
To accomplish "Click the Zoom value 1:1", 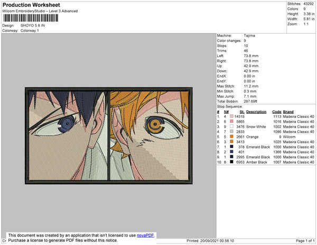I will pos(306,24).
